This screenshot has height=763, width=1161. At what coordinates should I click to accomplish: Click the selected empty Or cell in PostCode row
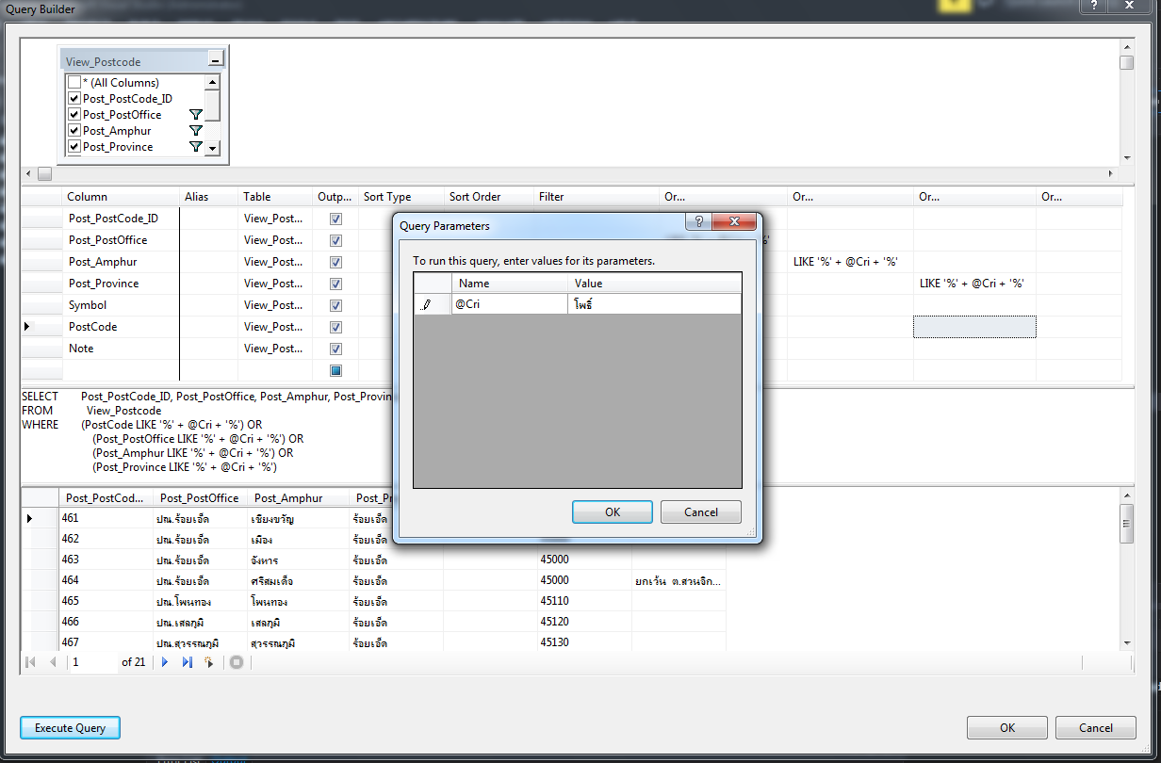tap(974, 327)
